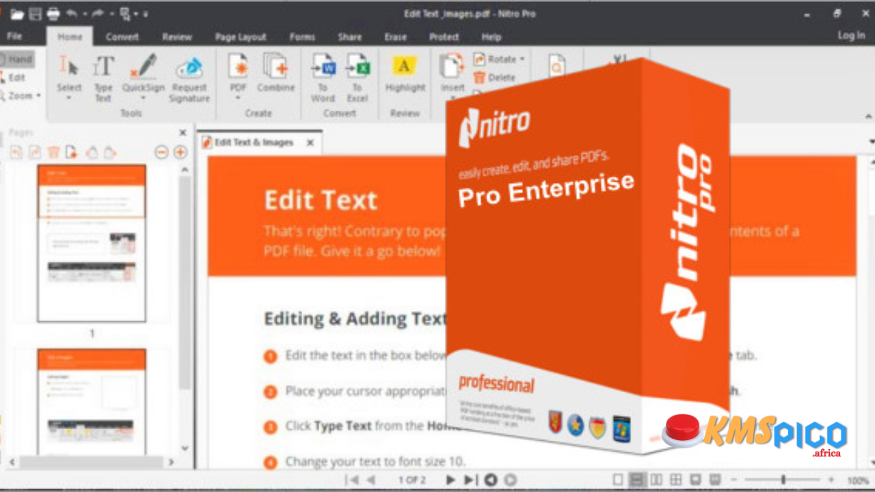Redo the last undone action
This screenshot has width=875, height=492.
point(98,14)
